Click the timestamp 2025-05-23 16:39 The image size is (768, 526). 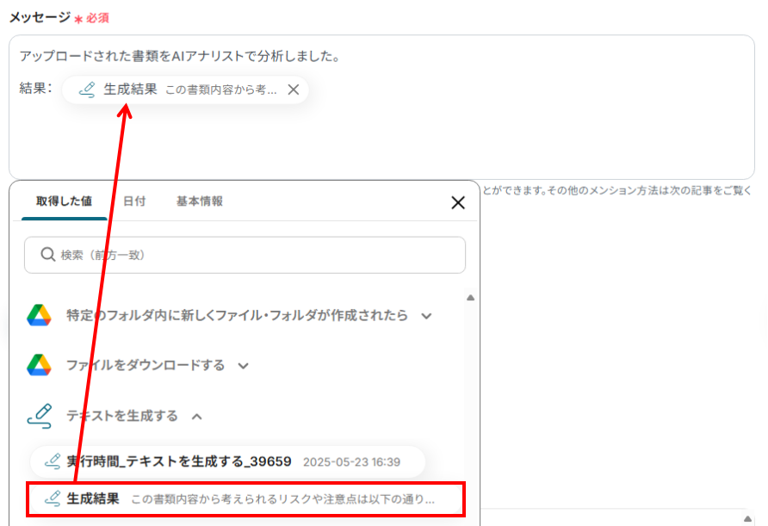click(x=351, y=462)
